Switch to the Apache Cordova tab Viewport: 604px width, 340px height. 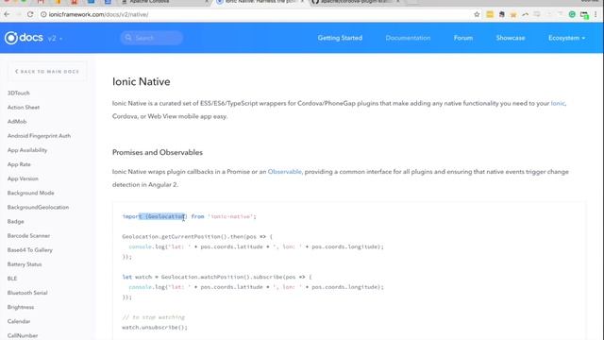point(163,2)
